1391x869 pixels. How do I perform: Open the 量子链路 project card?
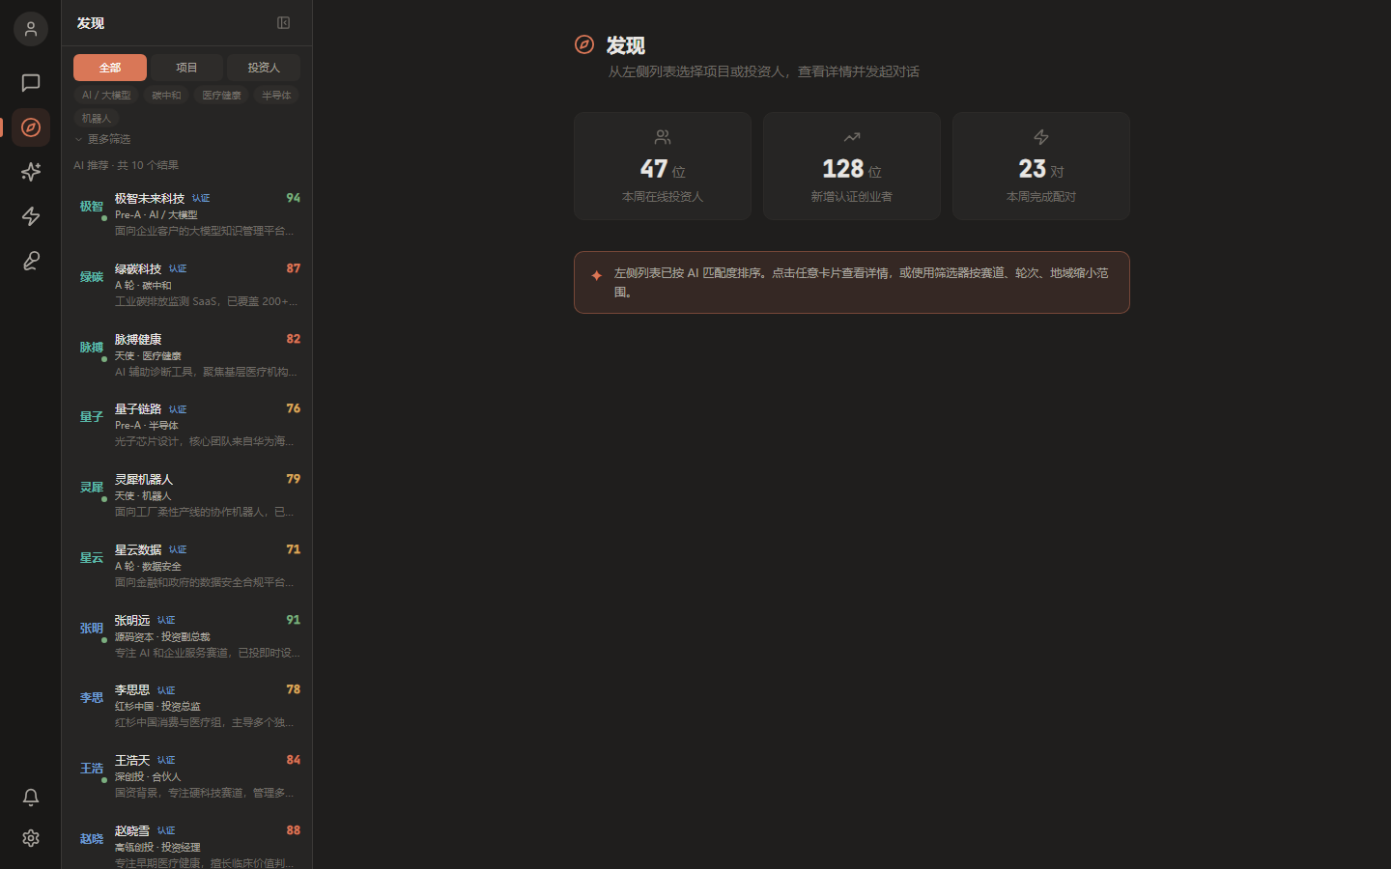click(x=187, y=425)
